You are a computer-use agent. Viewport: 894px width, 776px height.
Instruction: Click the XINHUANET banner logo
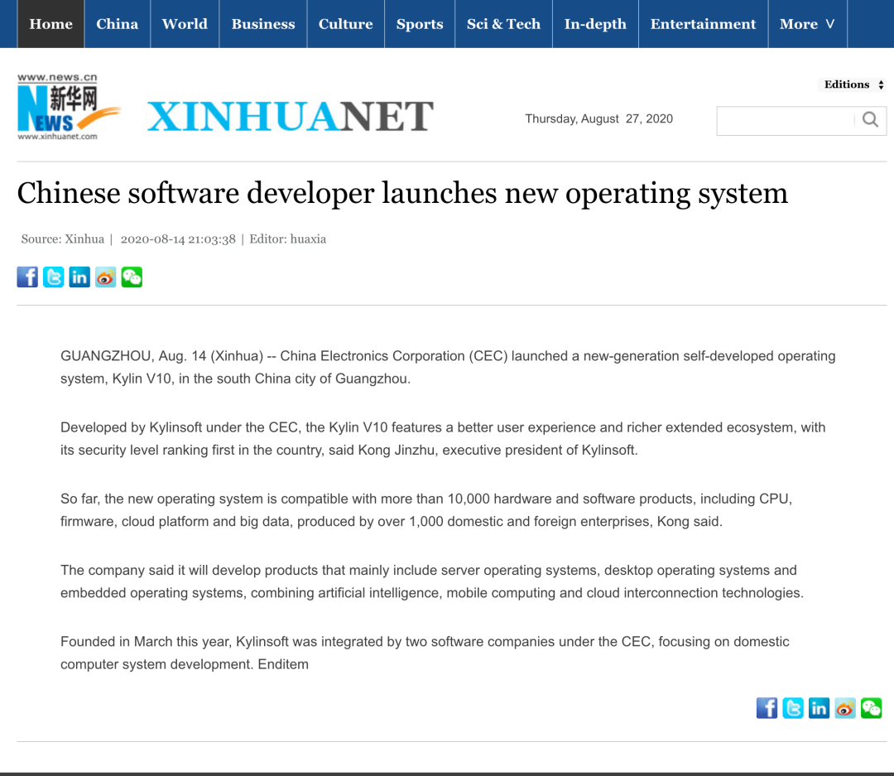click(291, 117)
